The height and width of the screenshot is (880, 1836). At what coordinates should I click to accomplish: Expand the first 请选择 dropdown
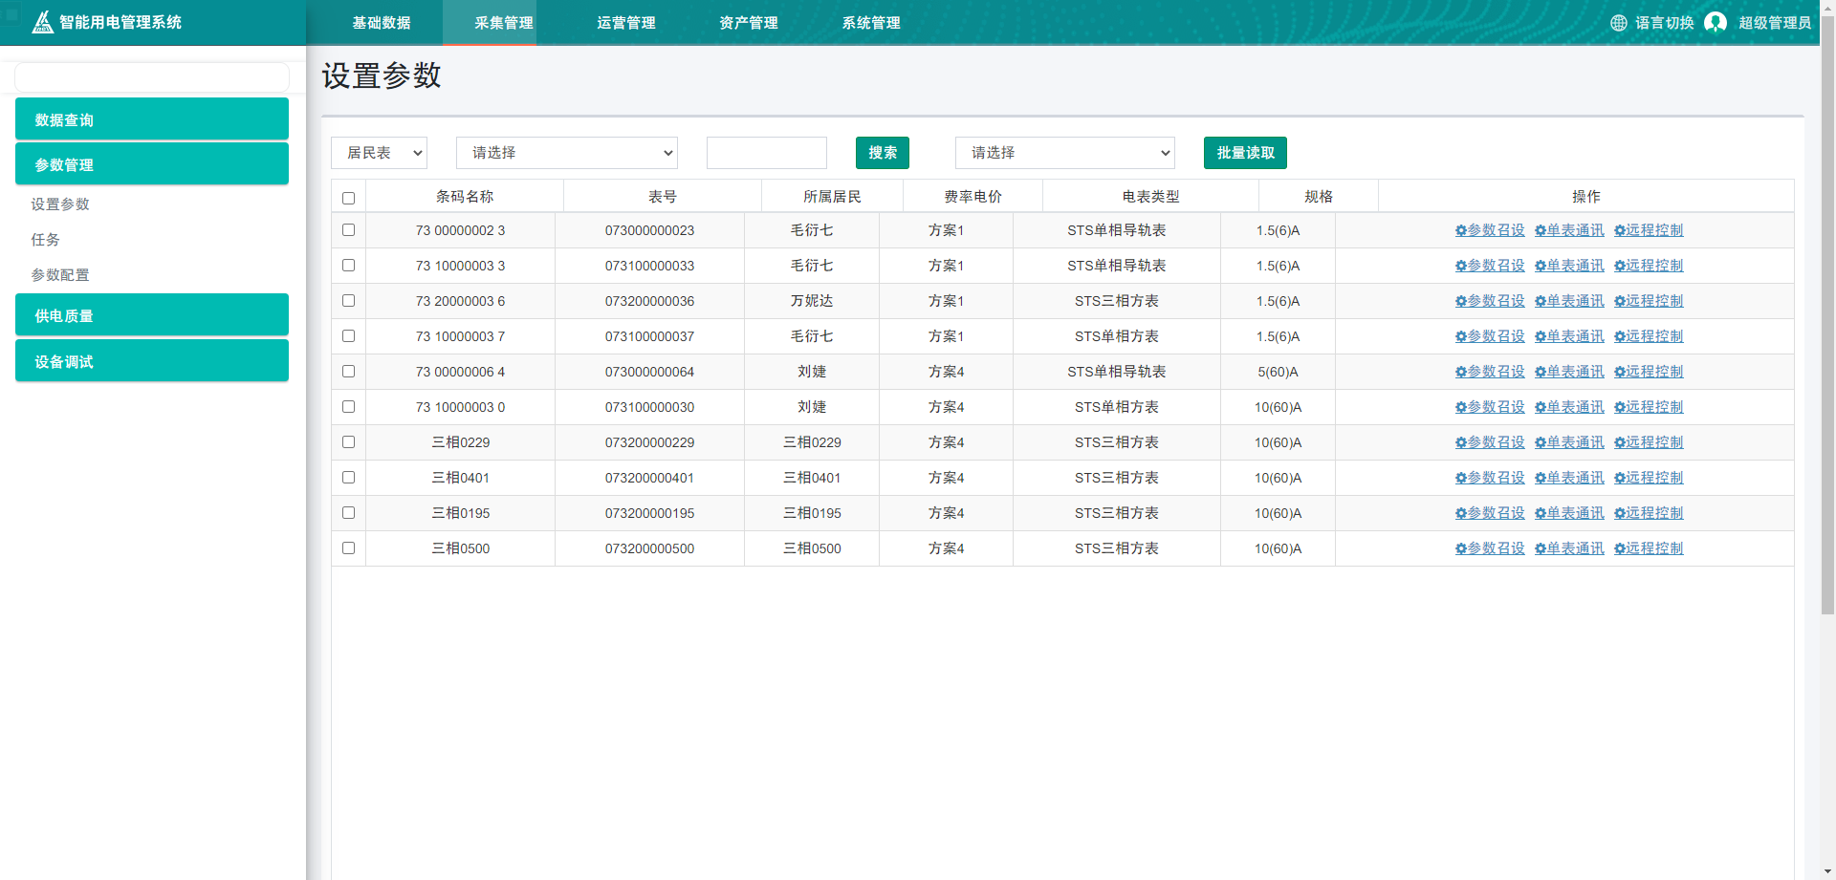point(566,153)
